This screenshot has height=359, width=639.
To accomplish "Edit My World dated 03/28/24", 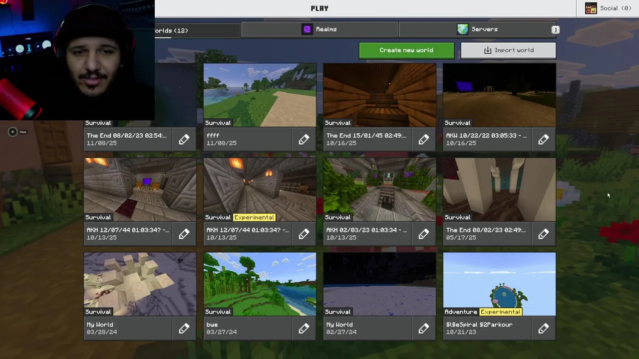I will [x=184, y=329].
